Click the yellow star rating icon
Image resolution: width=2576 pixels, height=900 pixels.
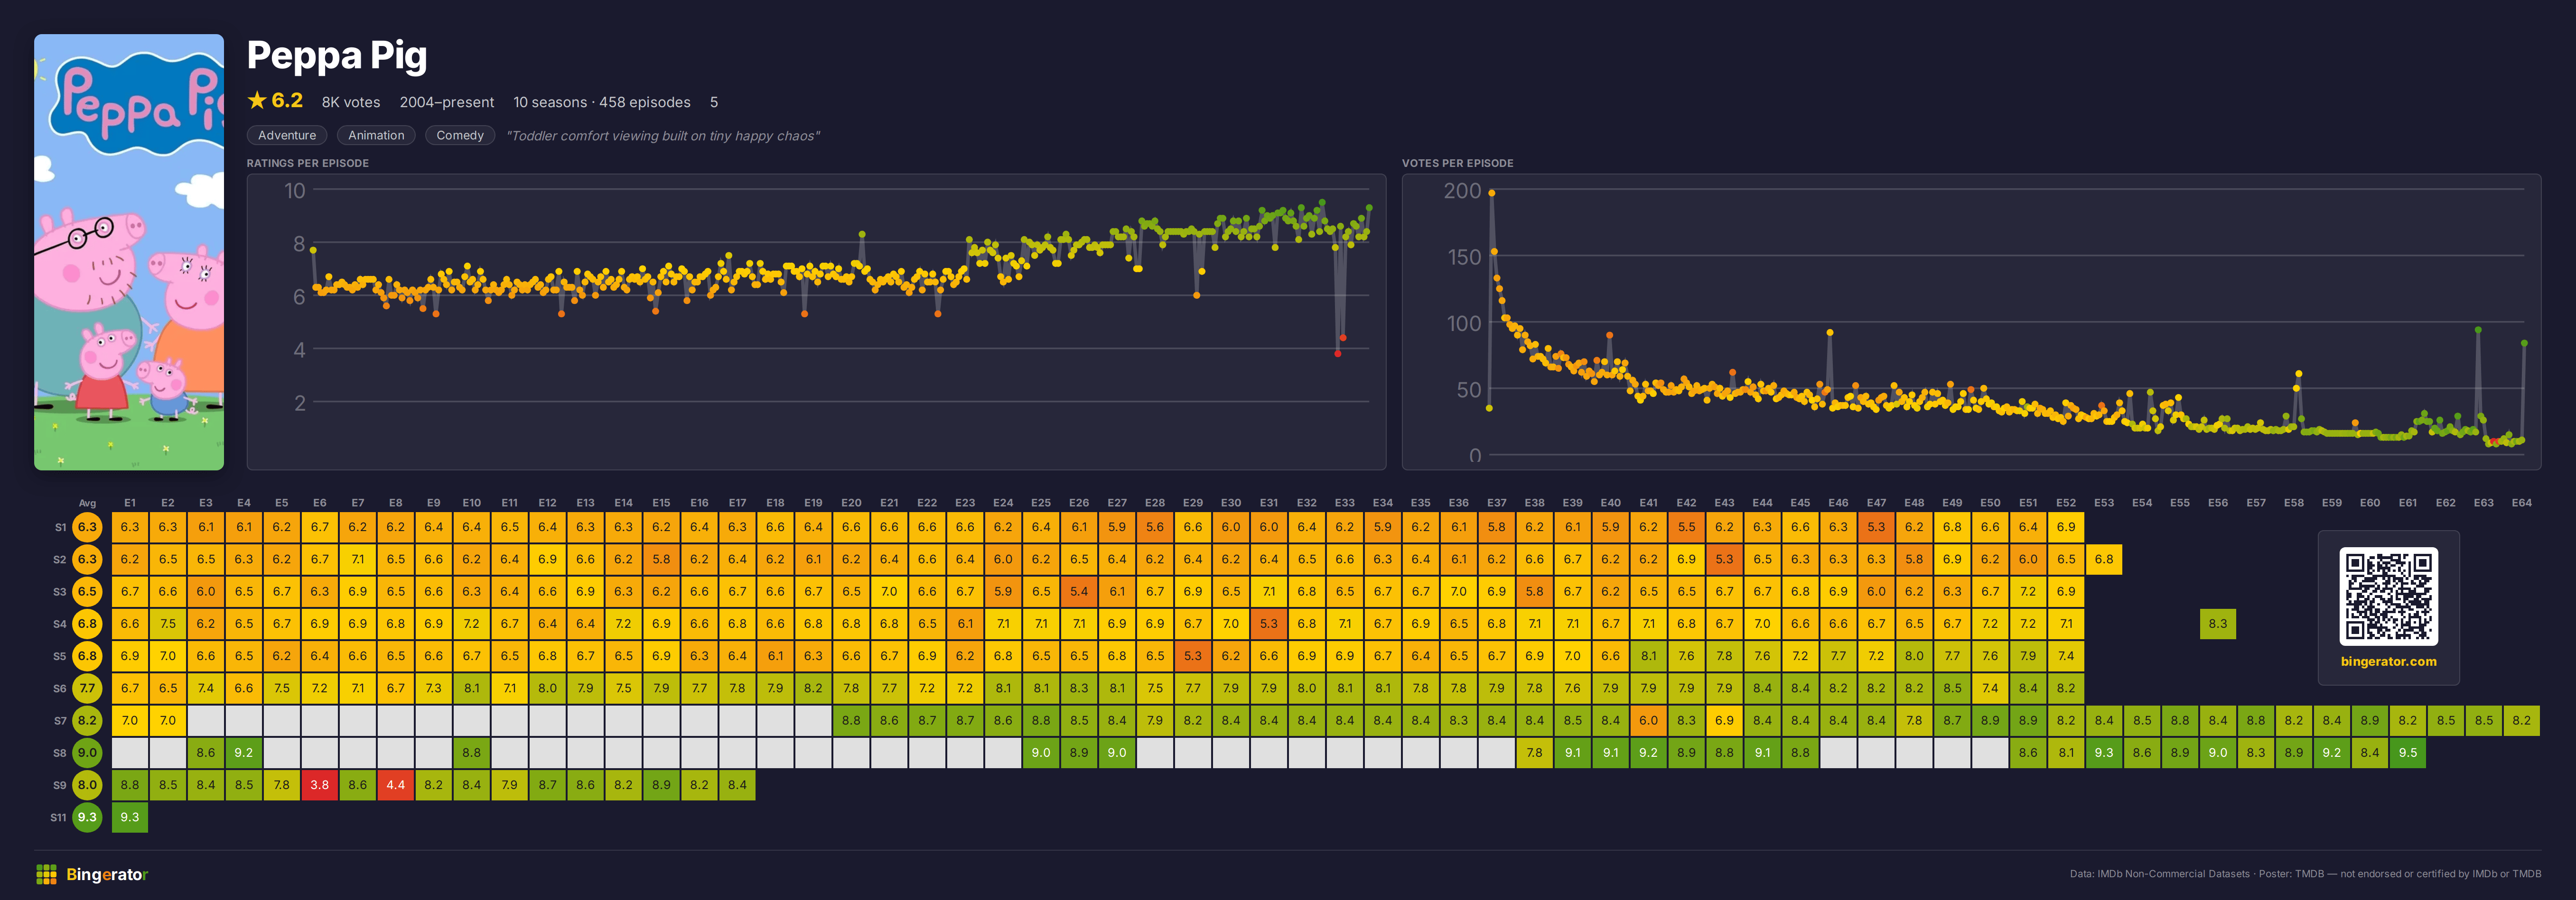[x=257, y=100]
